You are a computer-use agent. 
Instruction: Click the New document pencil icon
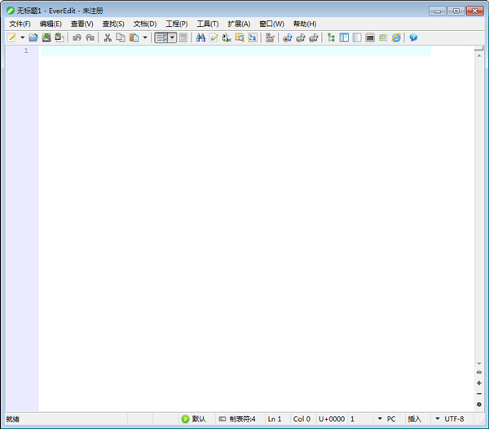(11, 37)
